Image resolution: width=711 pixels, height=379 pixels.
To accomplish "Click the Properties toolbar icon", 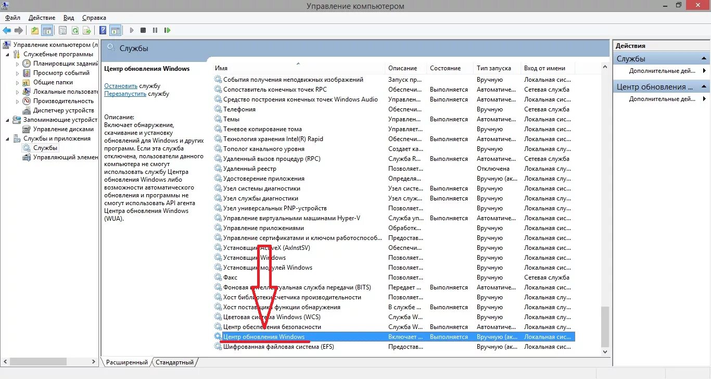I will tap(63, 31).
